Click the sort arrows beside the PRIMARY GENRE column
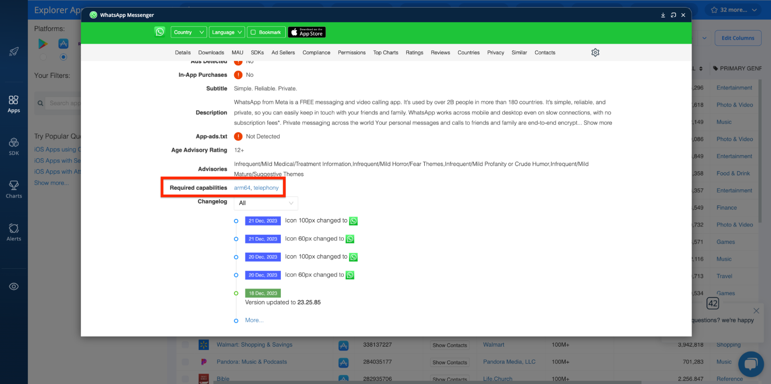 [701, 69]
